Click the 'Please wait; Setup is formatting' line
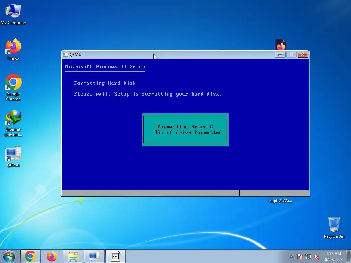 coord(148,94)
